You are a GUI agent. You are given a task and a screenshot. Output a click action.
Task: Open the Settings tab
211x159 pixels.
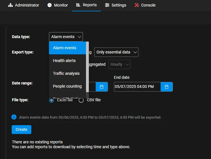tap(115, 5)
